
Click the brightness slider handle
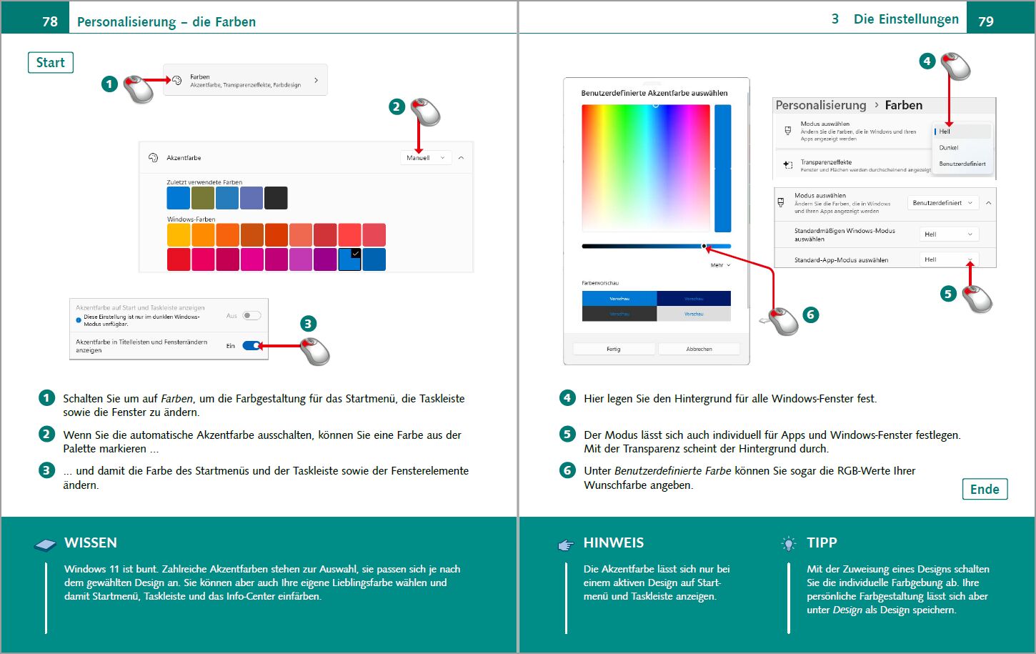click(704, 246)
